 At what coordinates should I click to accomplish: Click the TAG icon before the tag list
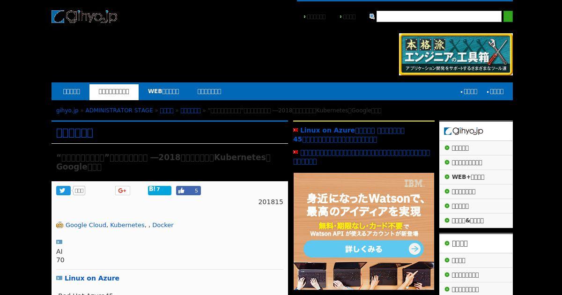point(59,225)
